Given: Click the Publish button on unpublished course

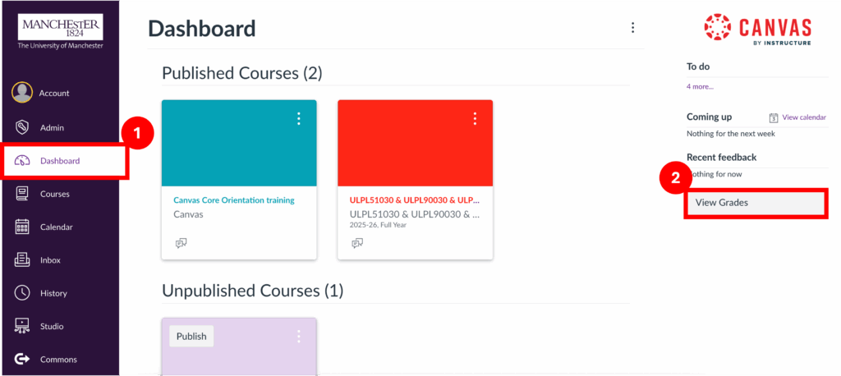Looking at the screenshot, I should pos(191,337).
